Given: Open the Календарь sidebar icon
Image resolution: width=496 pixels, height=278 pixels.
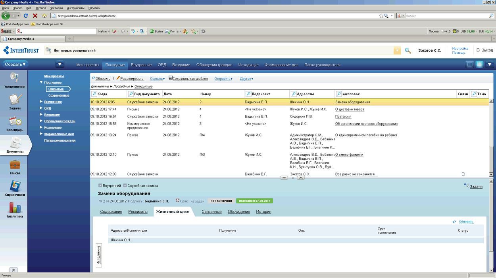Looking at the screenshot, I should tap(15, 121).
